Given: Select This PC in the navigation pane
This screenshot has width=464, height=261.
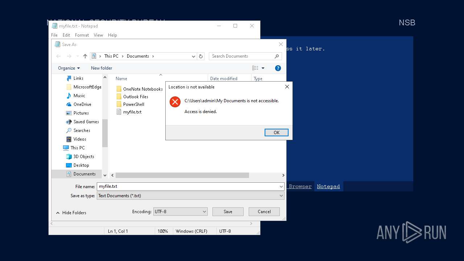Looking at the screenshot, I should 78,148.
